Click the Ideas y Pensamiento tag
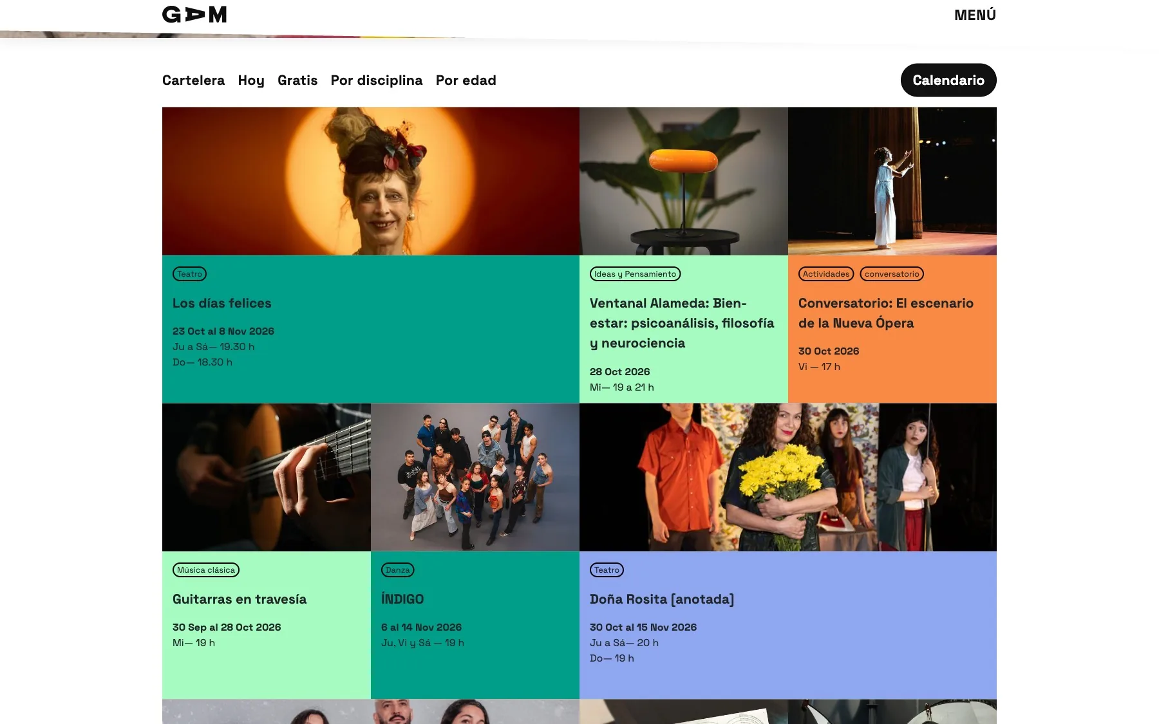The height and width of the screenshot is (724, 1159). [x=635, y=274]
